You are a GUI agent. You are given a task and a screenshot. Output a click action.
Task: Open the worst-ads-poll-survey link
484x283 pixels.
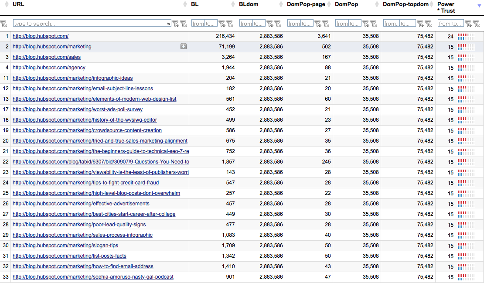(x=78, y=109)
